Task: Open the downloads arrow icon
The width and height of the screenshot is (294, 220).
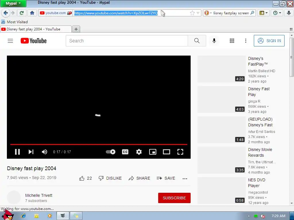Action: (289, 13)
